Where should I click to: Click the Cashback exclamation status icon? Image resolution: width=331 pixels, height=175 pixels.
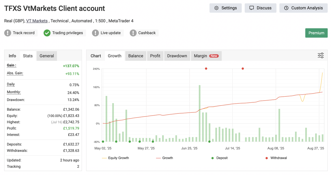(x=133, y=33)
